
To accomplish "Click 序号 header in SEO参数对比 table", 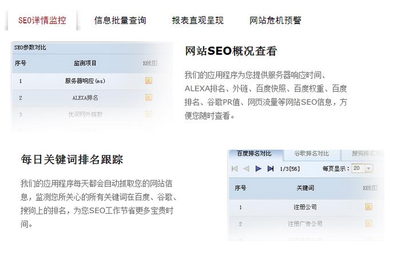I will 21,63.
